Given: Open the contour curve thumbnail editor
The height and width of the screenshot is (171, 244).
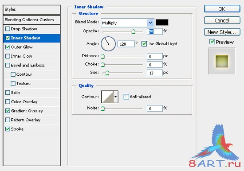Looking at the screenshot, I should [x=107, y=97].
